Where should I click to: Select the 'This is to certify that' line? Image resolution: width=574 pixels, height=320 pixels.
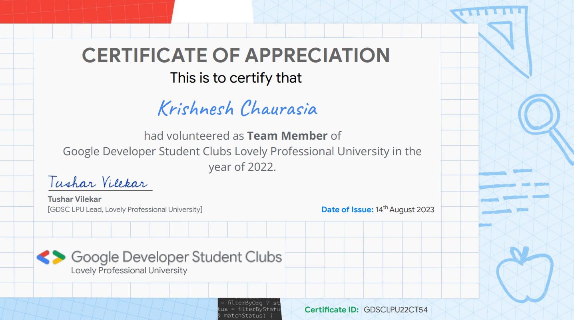(236, 78)
